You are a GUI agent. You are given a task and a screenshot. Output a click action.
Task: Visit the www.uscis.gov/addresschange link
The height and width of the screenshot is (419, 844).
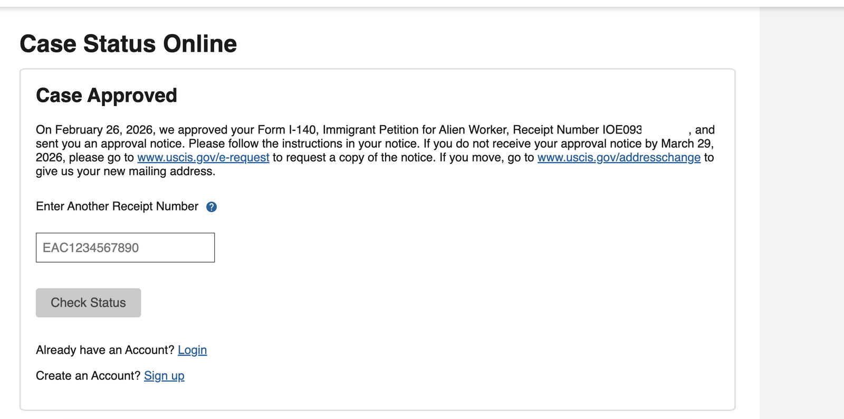click(619, 157)
